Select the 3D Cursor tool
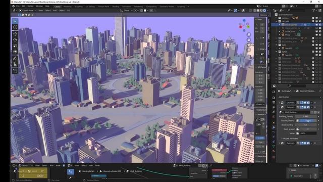Image resolution: width=323 pixels, height=182 pixels. [15, 27]
